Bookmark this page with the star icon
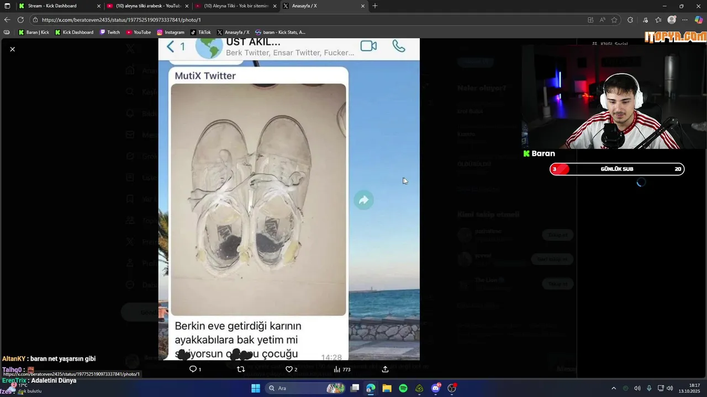The height and width of the screenshot is (397, 707). [x=614, y=20]
